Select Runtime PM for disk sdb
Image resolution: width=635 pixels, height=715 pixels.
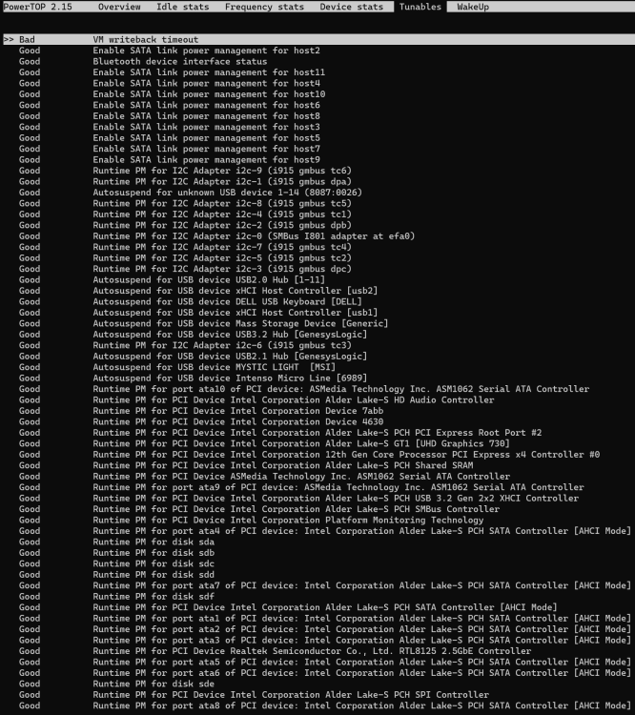tap(116, 554)
